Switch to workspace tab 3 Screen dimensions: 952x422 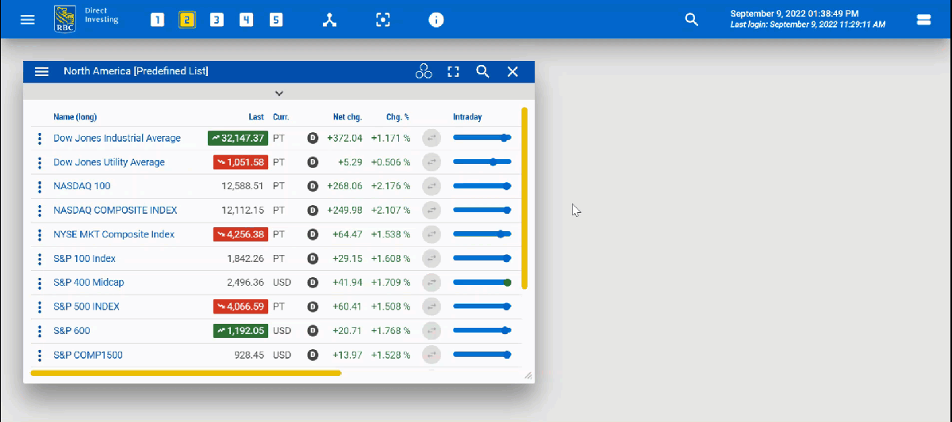coord(217,20)
